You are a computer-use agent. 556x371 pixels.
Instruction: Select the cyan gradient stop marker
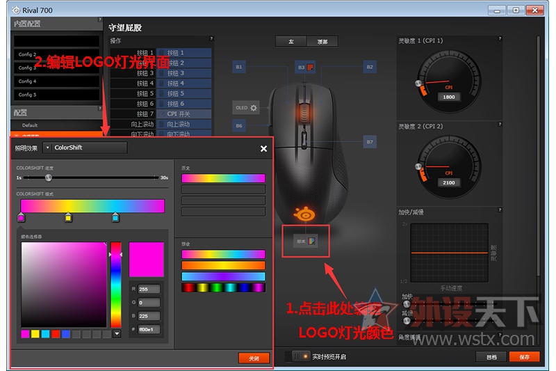[x=115, y=217]
